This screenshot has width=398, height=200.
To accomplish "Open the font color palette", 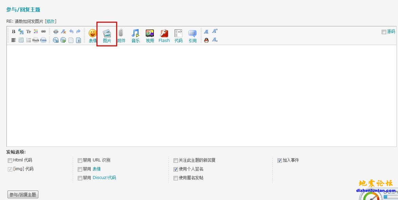I will (x=36, y=31).
